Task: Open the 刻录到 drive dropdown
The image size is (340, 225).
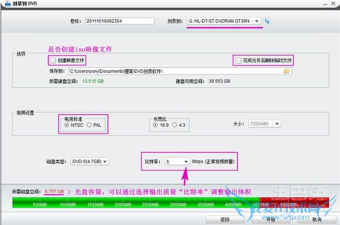Action: 224,21
